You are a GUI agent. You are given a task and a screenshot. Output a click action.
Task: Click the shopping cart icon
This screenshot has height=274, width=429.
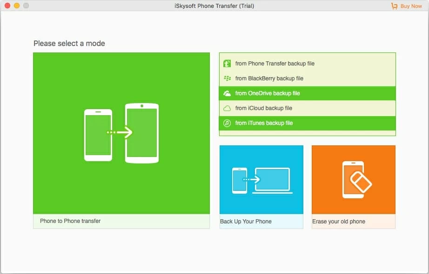tap(395, 6)
